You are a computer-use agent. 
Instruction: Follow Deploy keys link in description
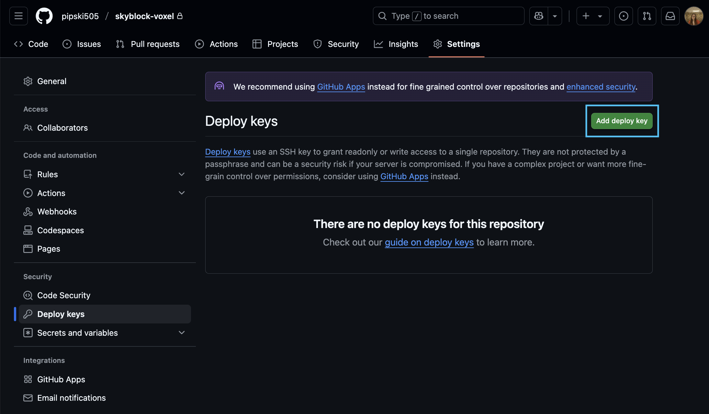228,152
